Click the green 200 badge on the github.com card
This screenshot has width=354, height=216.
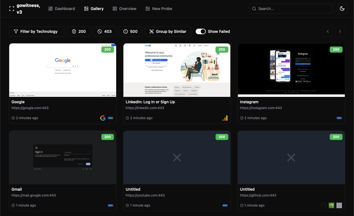[x=336, y=137]
